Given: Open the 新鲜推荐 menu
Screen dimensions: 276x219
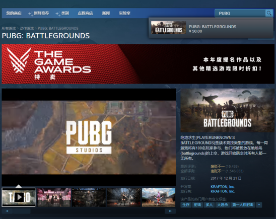Looking at the screenshot, I should click(39, 13).
